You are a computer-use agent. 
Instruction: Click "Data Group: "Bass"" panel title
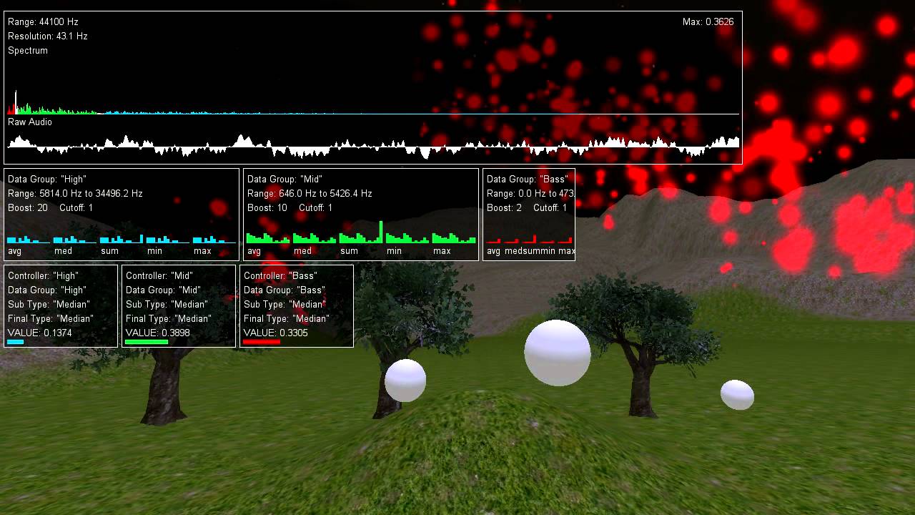527,180
